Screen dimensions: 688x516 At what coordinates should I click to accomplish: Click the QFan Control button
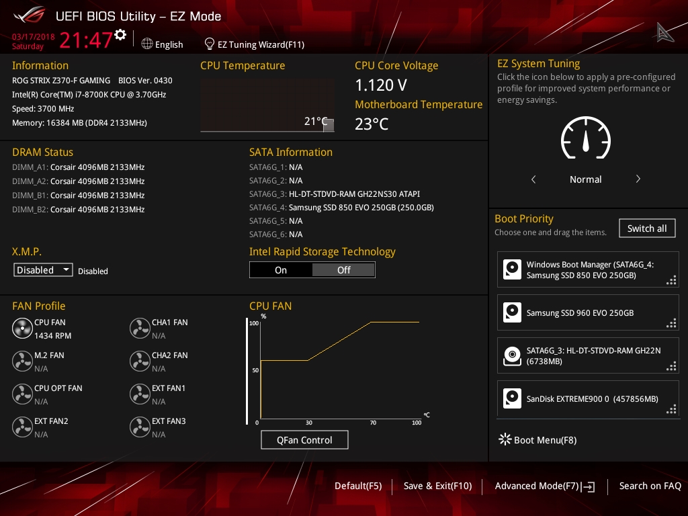pos(304,439)
